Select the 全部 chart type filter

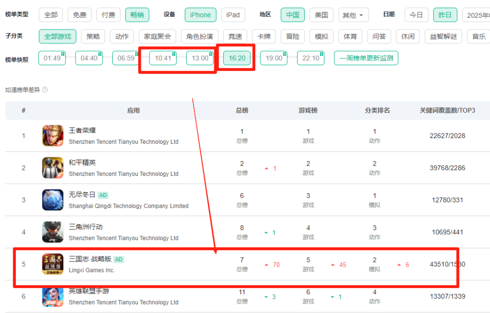(51, 15)
